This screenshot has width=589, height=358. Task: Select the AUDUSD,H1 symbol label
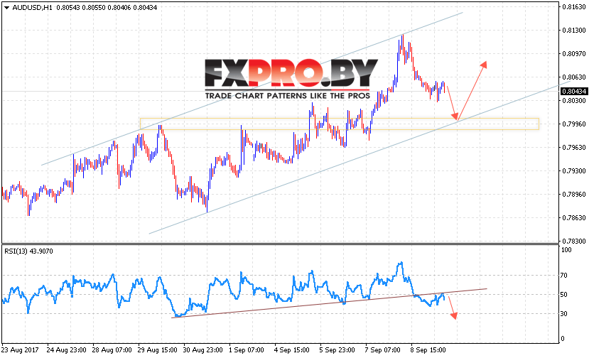click(32, 8)
